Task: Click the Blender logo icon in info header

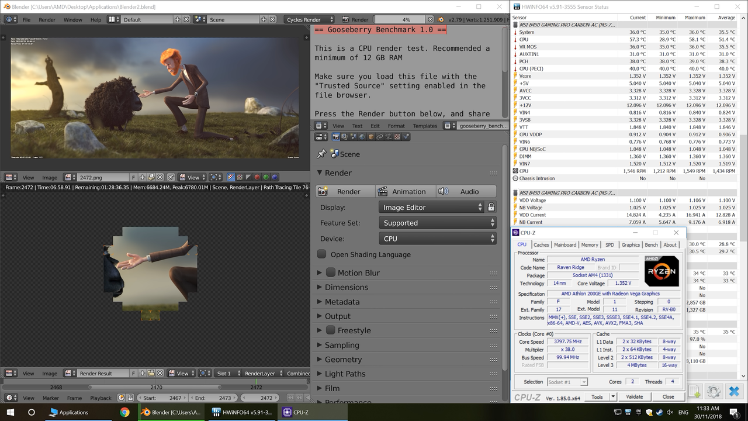Action: click(x=440, y=19)
